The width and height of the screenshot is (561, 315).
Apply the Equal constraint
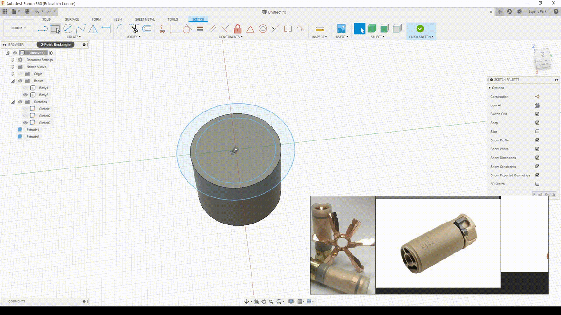[200, 29]
